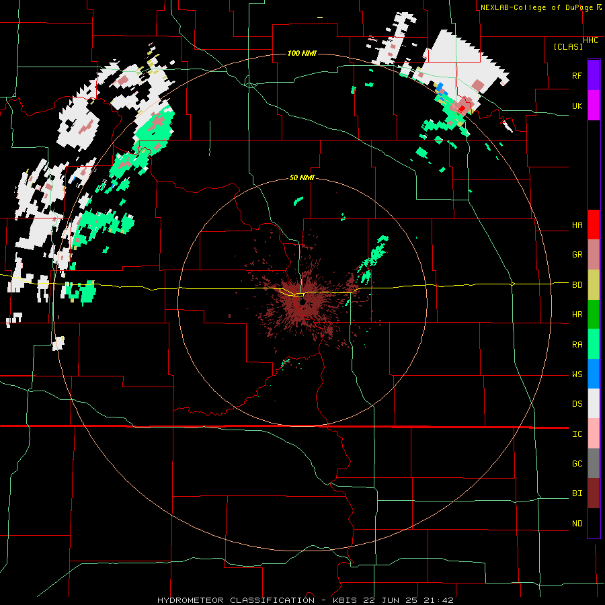Click the BD legend label
The height and width of the screenshot is (605, 605).
(x=577, y=285)
